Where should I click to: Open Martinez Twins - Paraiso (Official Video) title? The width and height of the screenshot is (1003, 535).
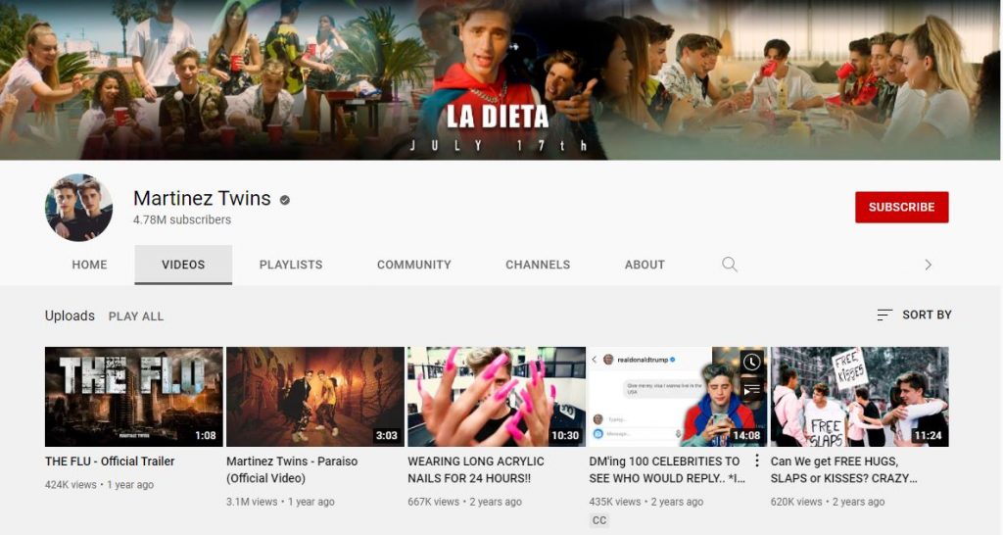point(292,469)
